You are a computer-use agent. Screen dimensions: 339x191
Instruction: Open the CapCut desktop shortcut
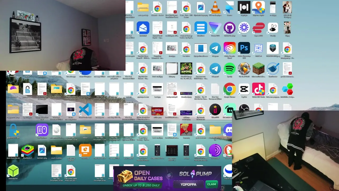pos(244,89)
